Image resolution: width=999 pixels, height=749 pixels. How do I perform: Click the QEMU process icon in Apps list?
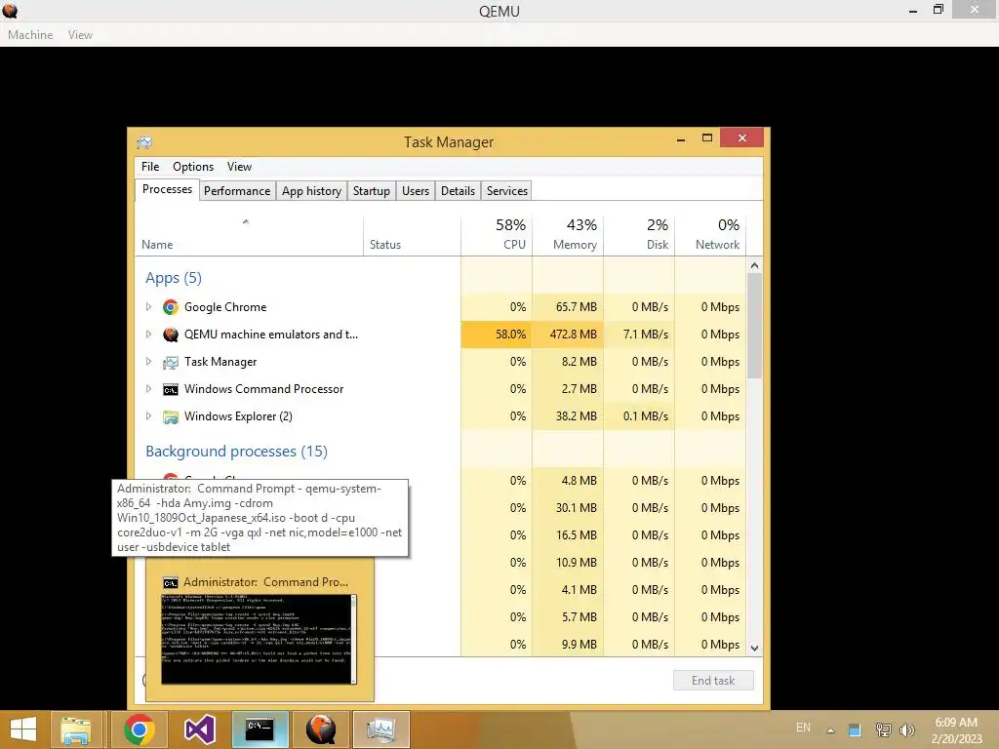coord(170,335)
